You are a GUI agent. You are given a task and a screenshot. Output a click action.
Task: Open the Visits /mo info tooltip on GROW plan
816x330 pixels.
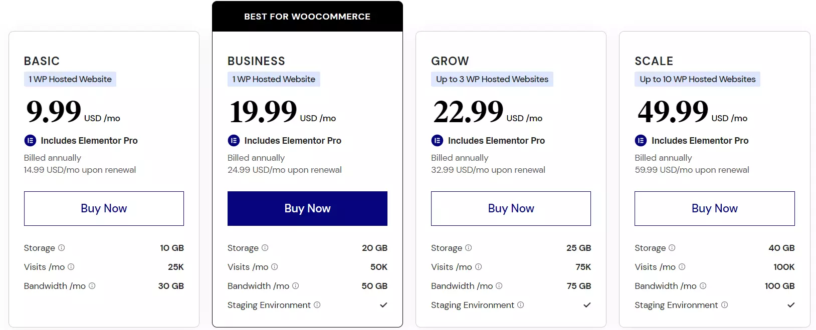coord(479,267)
